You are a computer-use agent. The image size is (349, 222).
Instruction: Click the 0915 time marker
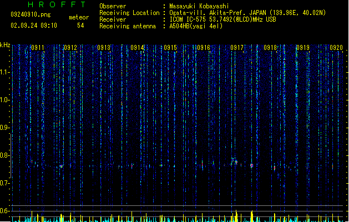[x=170, y=48]
